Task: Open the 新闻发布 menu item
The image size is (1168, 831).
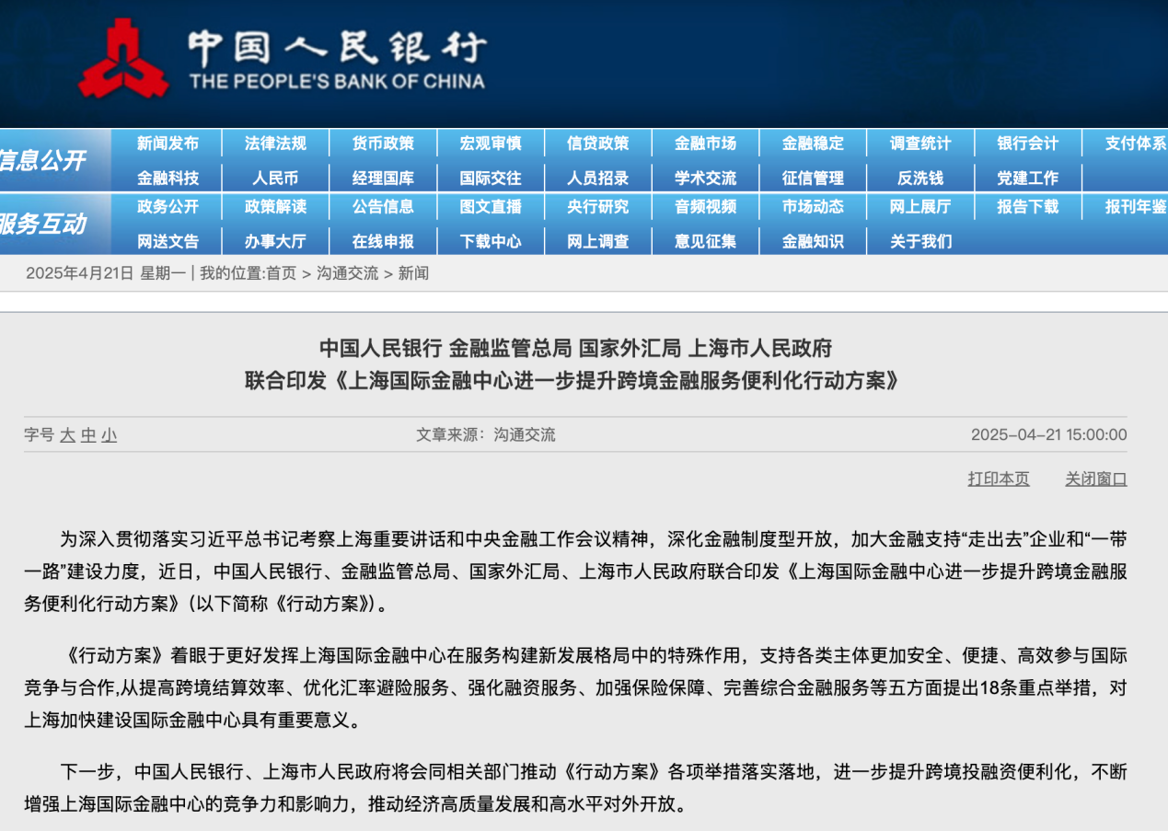Action: coord(168,144)
